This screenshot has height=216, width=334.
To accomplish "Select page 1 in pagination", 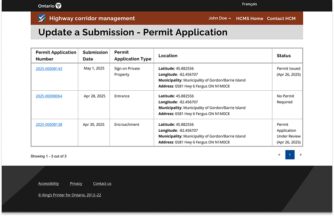I will 290,155.
